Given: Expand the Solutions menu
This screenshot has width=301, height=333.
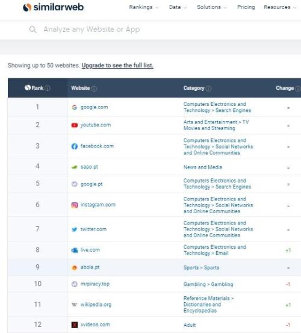Looking at the screenshot, I should click(x=212, y=7).
